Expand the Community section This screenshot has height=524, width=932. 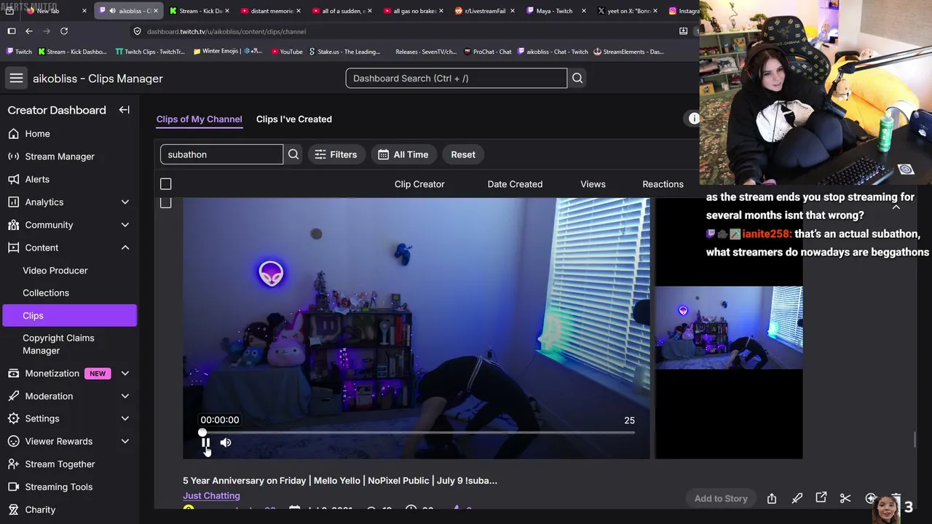(125, 225)
